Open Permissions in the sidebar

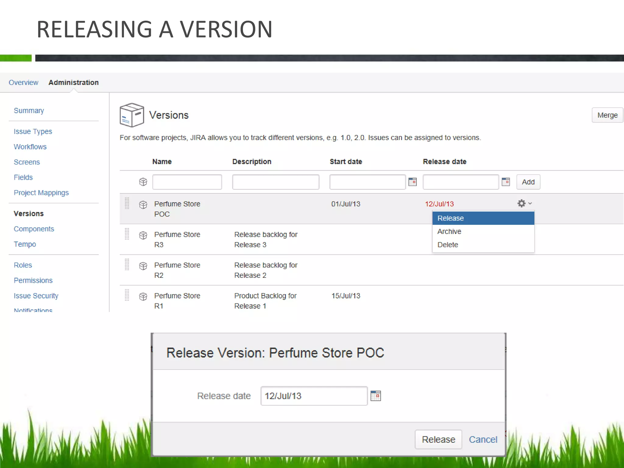(x=33, y=280)
